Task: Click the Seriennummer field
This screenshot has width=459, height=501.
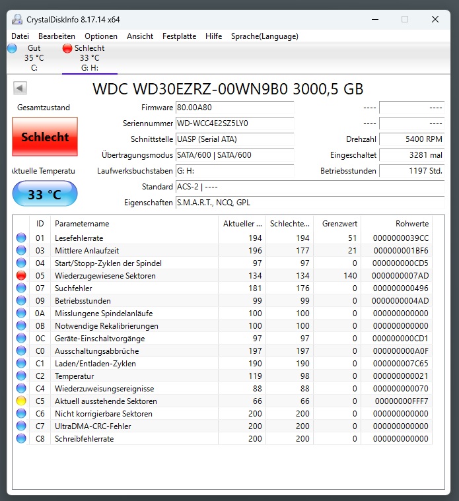Action: coord(235,123)
